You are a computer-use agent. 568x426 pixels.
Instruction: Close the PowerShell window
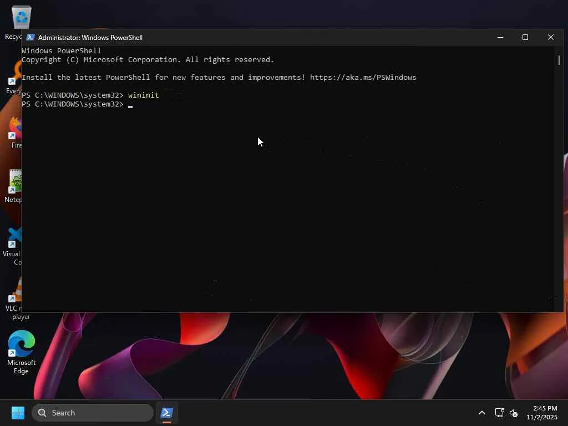click(x=551, y=37)
